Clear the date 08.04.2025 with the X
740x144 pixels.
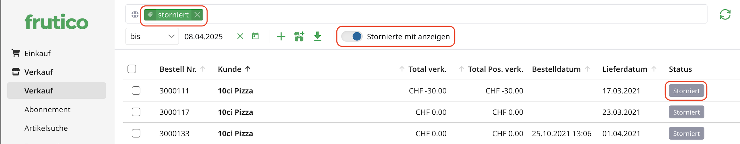point(240,36)
